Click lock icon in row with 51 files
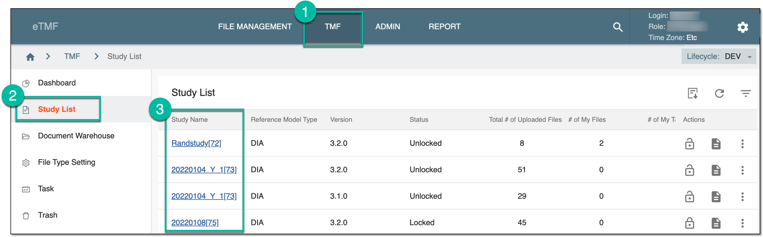Viewport: 763px width, 237px height. (689, 170)
